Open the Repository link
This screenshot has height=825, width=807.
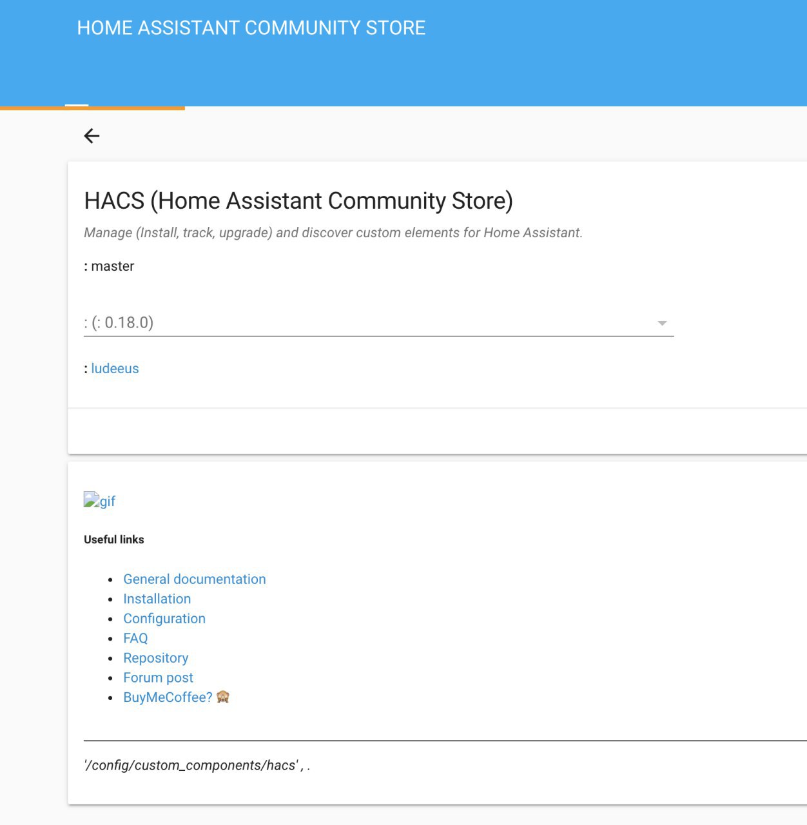(156, 658)
